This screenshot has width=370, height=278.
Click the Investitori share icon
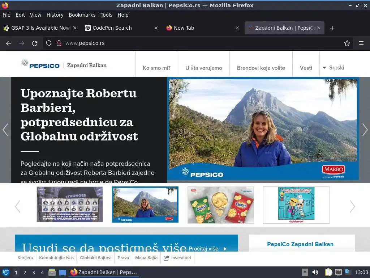[x=166, y=258]
